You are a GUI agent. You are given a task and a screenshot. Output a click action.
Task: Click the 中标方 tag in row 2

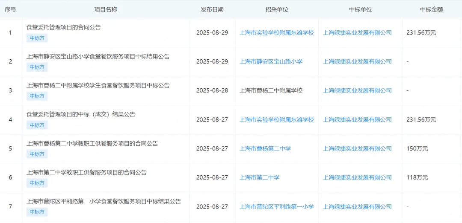tap(37, 67)
